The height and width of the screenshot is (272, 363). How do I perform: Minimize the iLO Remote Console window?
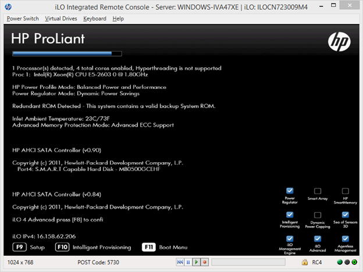pyautogui.click(x=321, y=6)
